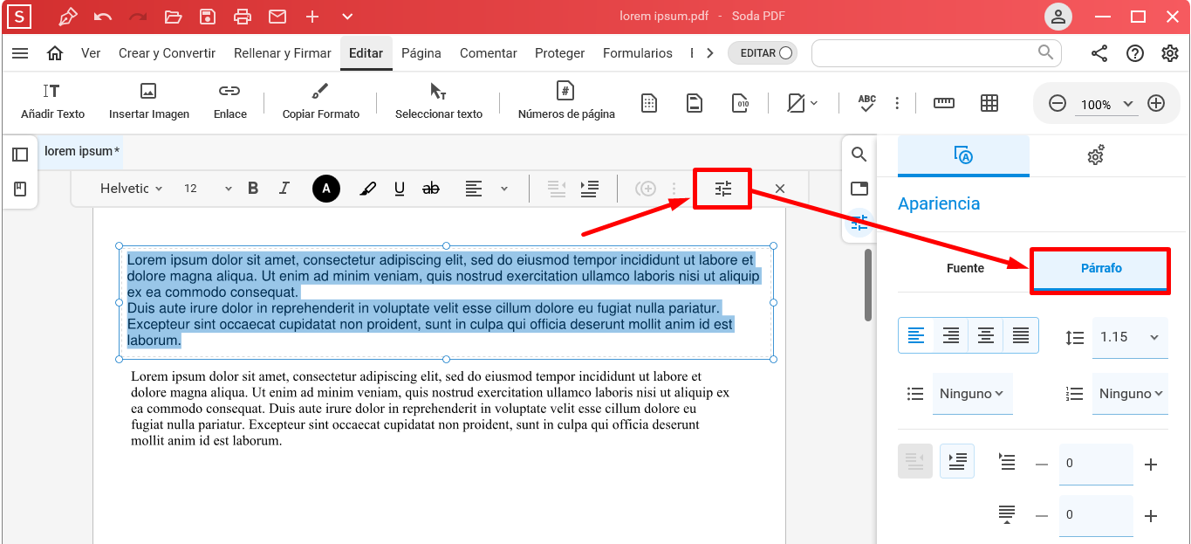Open Rellenar y Firmar tab
This screenshot has width=1191, height=544.
click(x=283, y=53)
